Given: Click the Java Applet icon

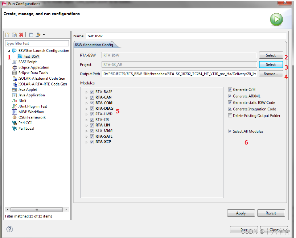Looking at the screenshot, I should [x=15, y=89].
